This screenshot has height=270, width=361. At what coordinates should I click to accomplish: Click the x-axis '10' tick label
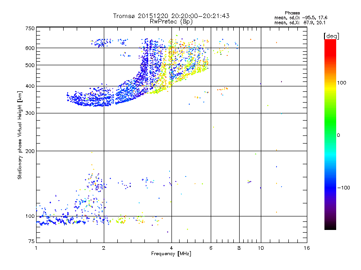(261, 248)
